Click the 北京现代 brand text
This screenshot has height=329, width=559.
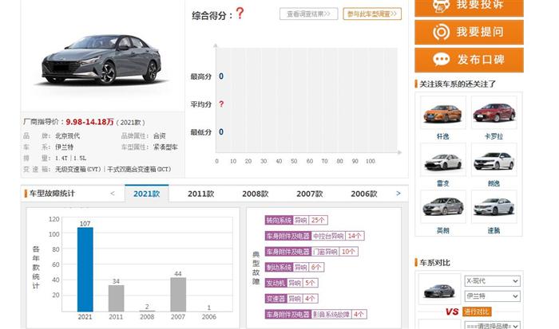[67, 136]
